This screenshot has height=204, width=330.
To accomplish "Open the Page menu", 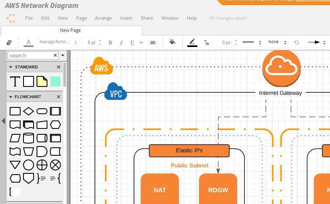I will 81,18.
